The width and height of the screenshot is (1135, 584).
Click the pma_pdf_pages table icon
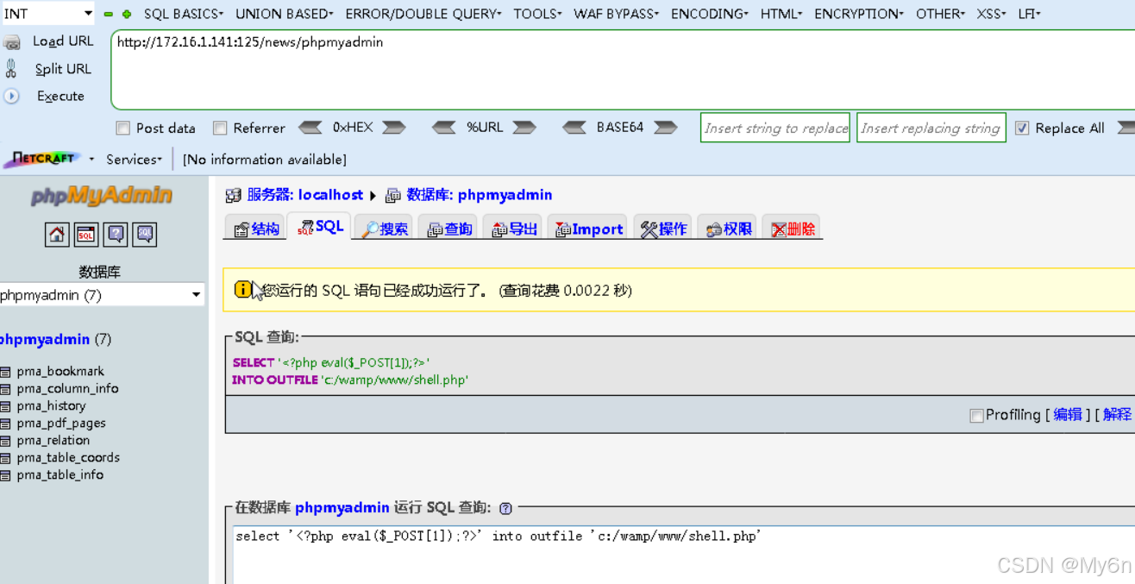tap(6, 424)
